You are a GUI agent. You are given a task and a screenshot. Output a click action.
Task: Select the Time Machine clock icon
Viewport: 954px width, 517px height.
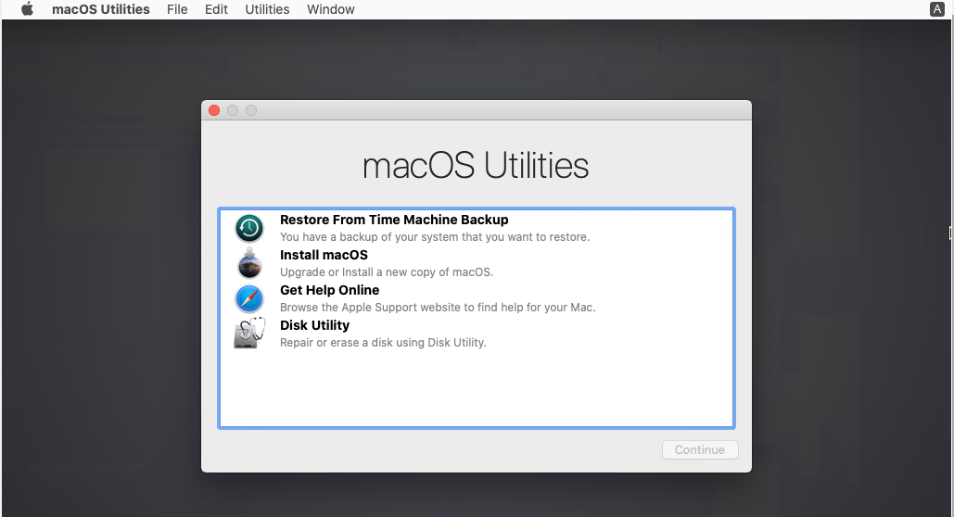pyautogui.click(x=248, y=228)
